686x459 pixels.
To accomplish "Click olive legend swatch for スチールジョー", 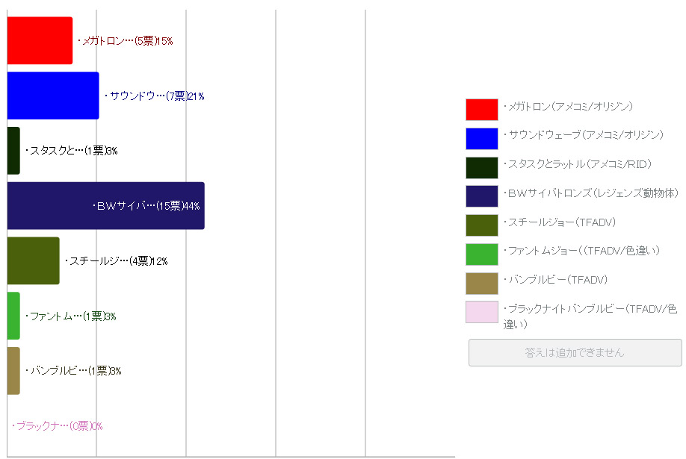I will click(482, 225).
